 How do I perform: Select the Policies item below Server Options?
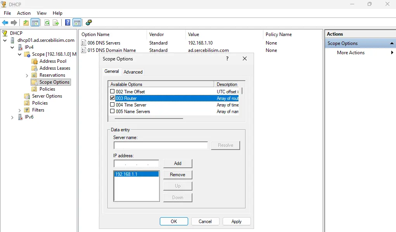[40, 103]
